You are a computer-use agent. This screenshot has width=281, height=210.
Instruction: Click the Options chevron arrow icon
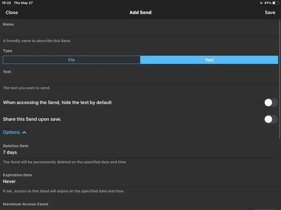pyautogui.click(x=24, y=132)
